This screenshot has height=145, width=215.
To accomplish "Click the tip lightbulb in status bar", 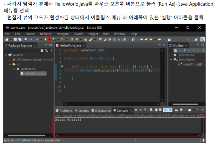I will tap(203, 140).
